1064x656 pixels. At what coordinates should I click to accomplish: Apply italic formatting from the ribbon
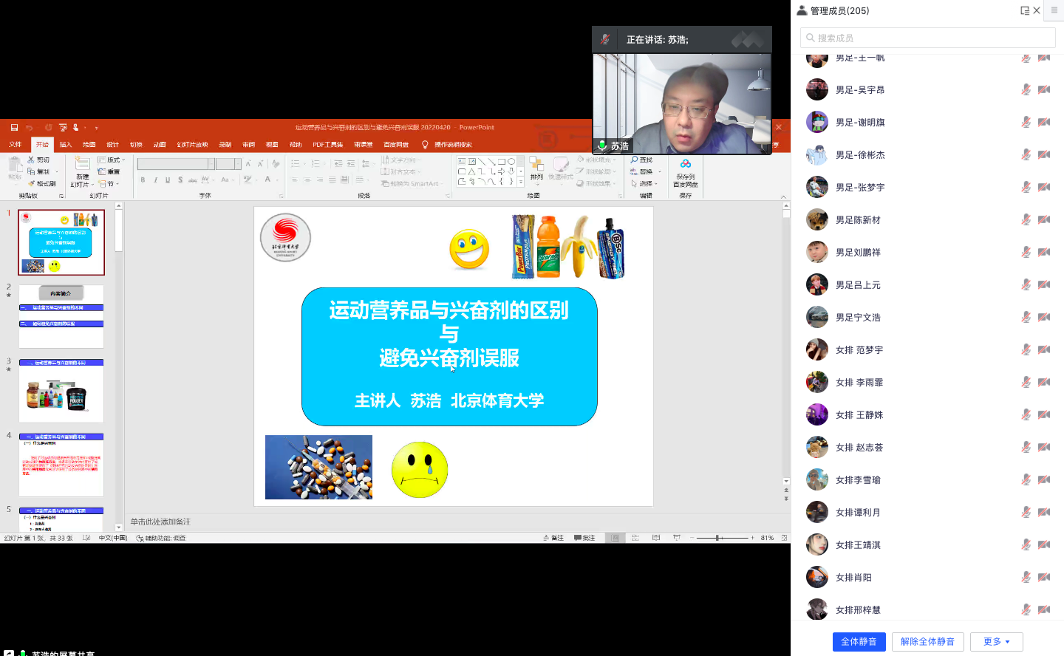click(156, 180)
